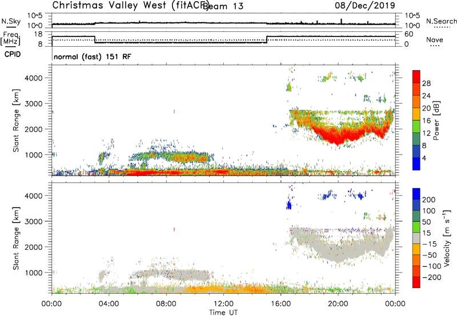
Task: Click the "1000" tick in the Power panel
Action: point(34,155)
